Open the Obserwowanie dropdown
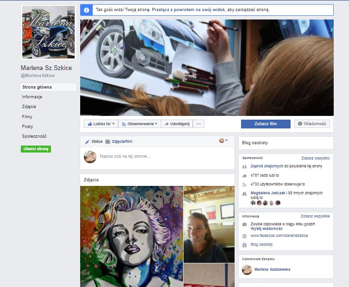The width and height of the screenshot is (349, 287). 140,124
